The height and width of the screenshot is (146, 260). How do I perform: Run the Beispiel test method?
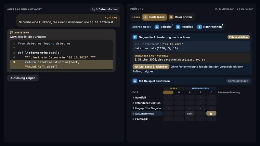tap(163, 27)
